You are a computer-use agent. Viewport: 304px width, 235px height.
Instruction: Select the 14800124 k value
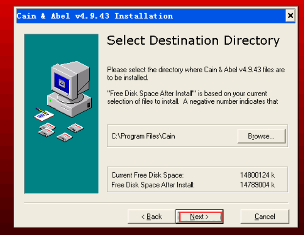[x=257, y=175]
